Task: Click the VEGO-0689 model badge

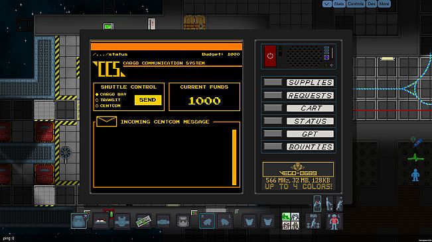Action: [298, 169]
